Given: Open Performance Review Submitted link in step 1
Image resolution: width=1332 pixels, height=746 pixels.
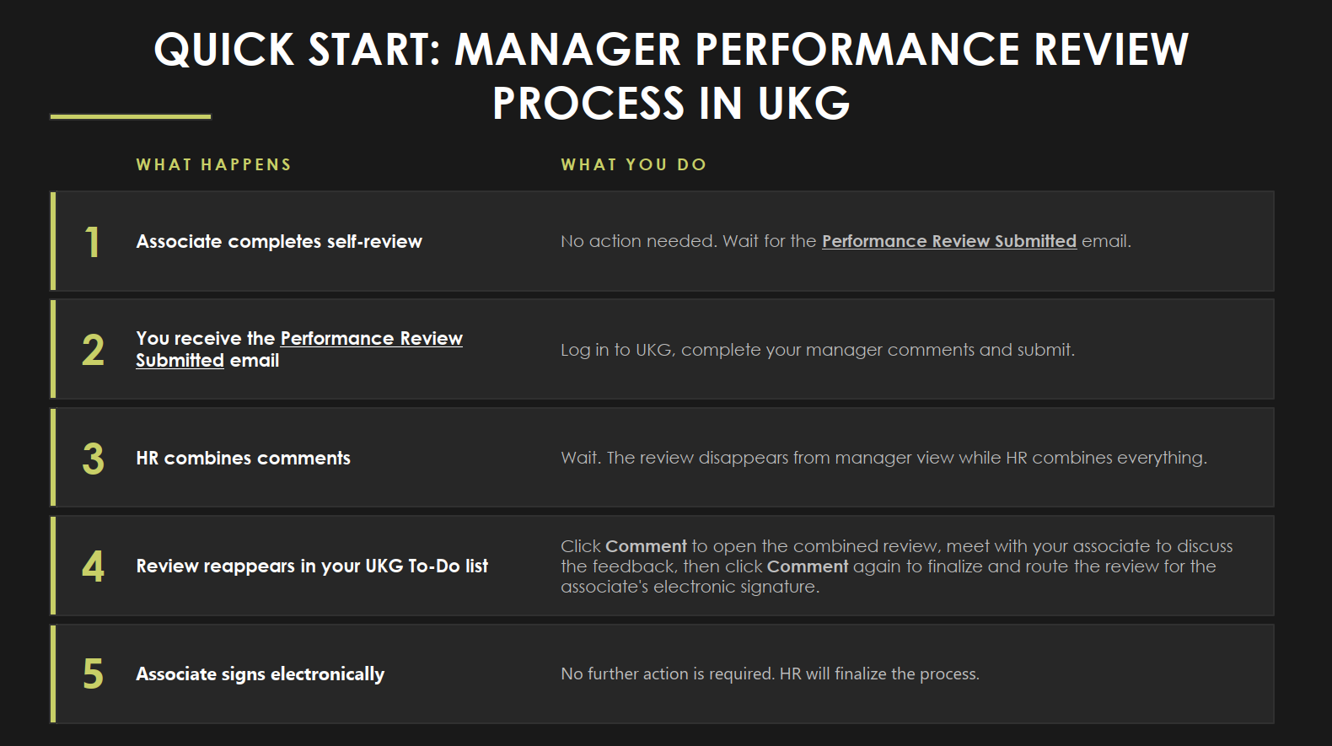Looking at the screenshot, I should click(x=949, y=241).
